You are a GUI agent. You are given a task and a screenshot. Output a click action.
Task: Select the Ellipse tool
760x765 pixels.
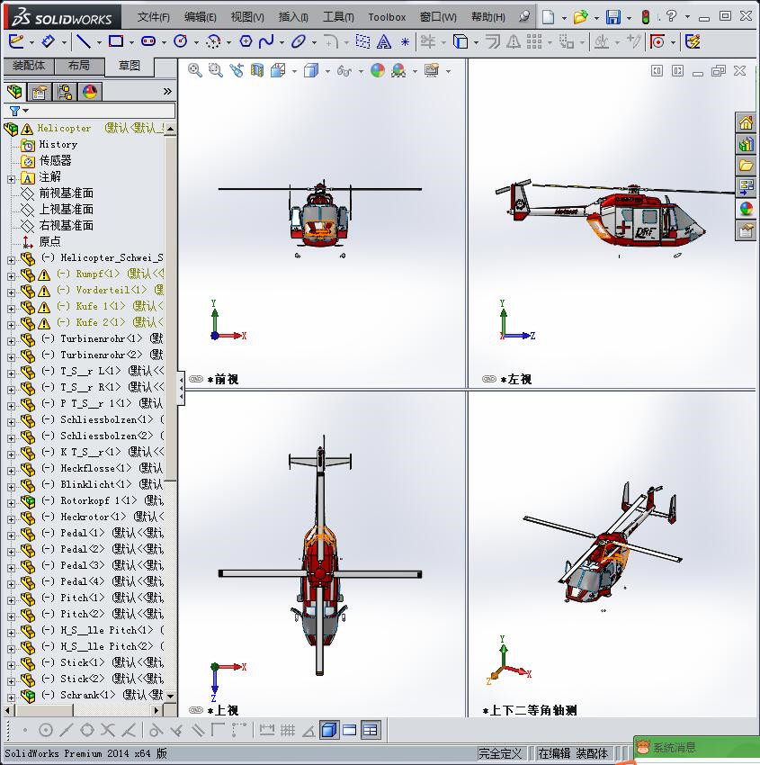coord(298,41)
